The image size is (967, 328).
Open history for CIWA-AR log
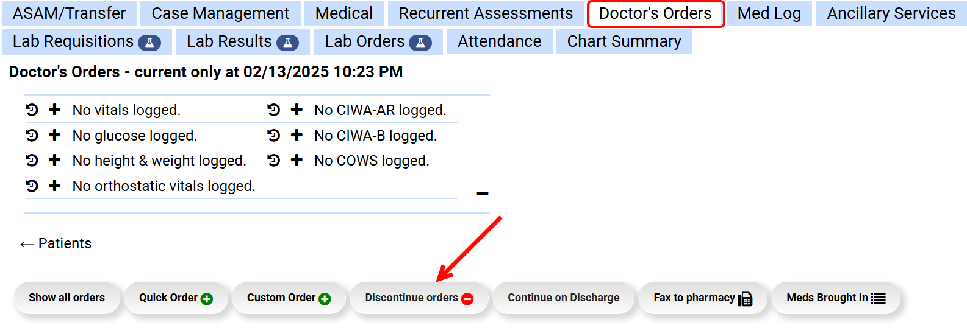274,110
